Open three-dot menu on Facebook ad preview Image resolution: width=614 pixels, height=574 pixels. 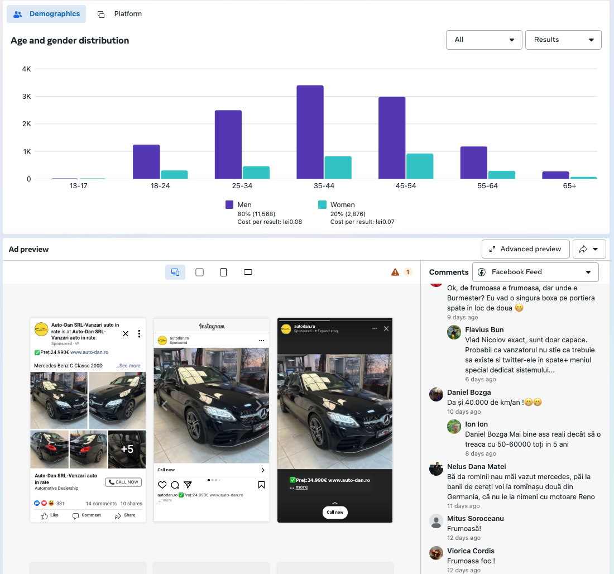[139, 333]
